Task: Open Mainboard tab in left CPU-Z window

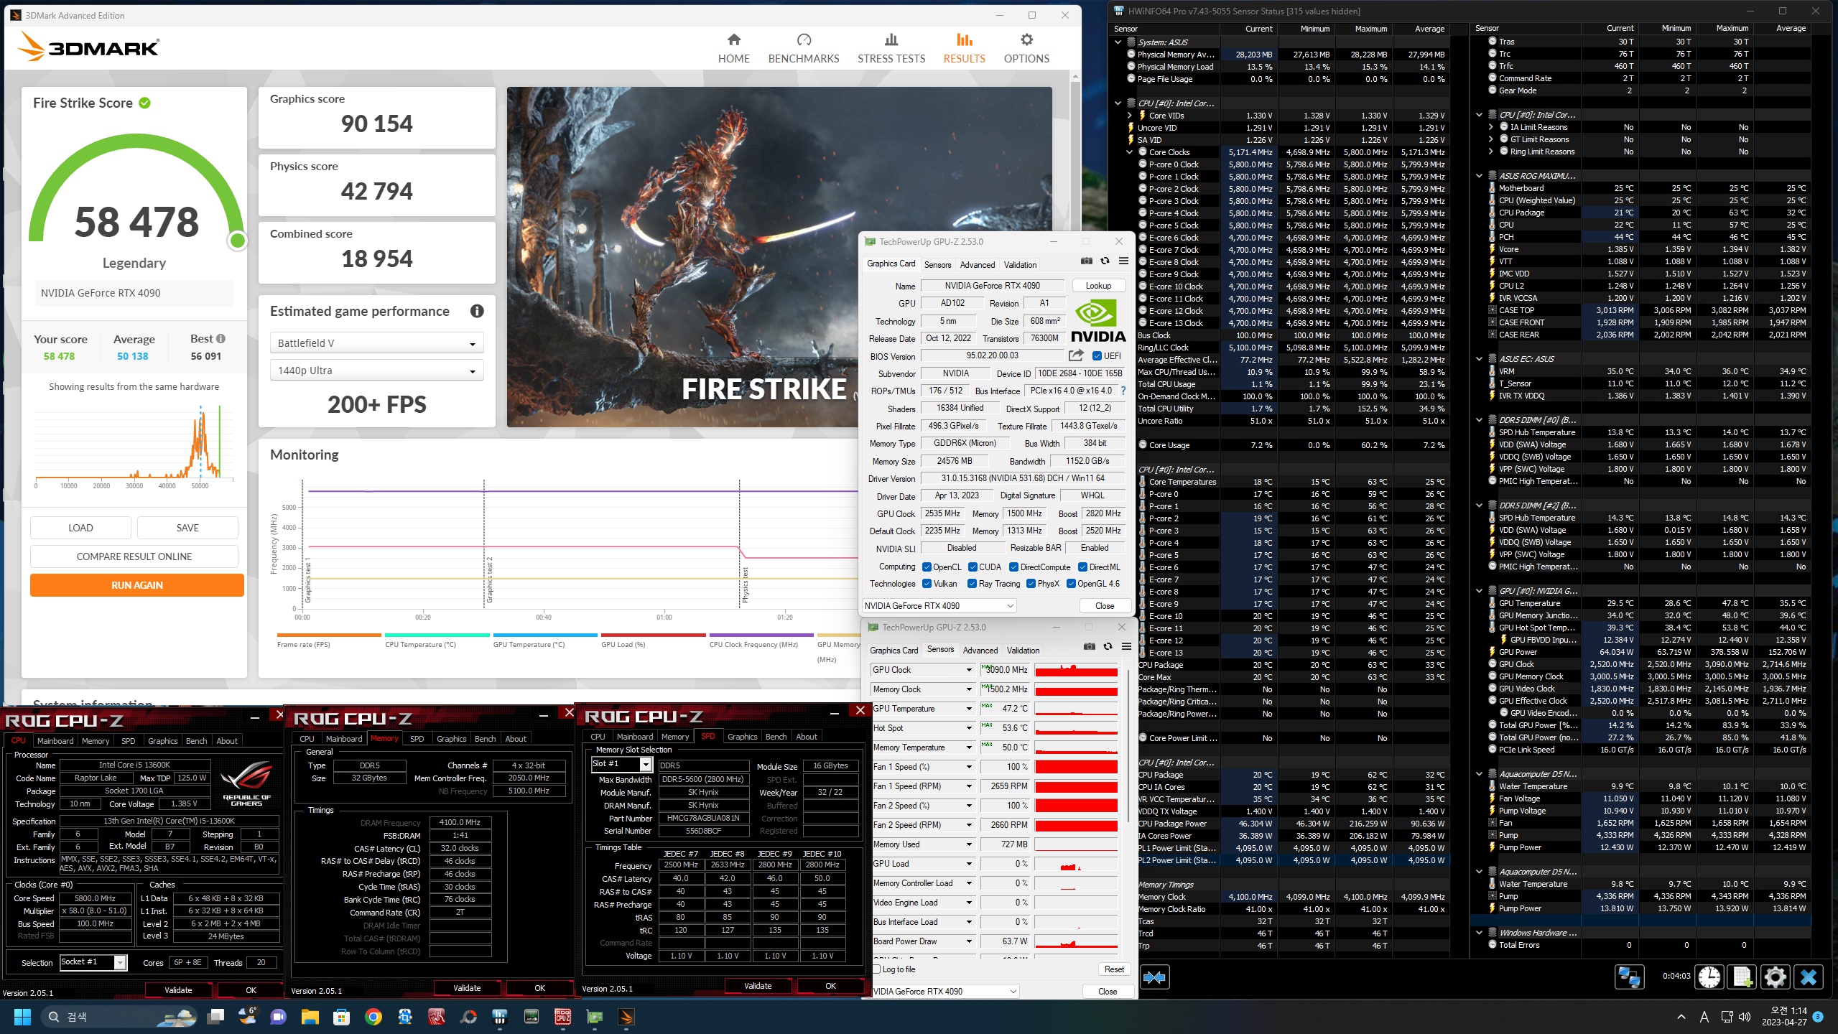Action: click(55, 741)
